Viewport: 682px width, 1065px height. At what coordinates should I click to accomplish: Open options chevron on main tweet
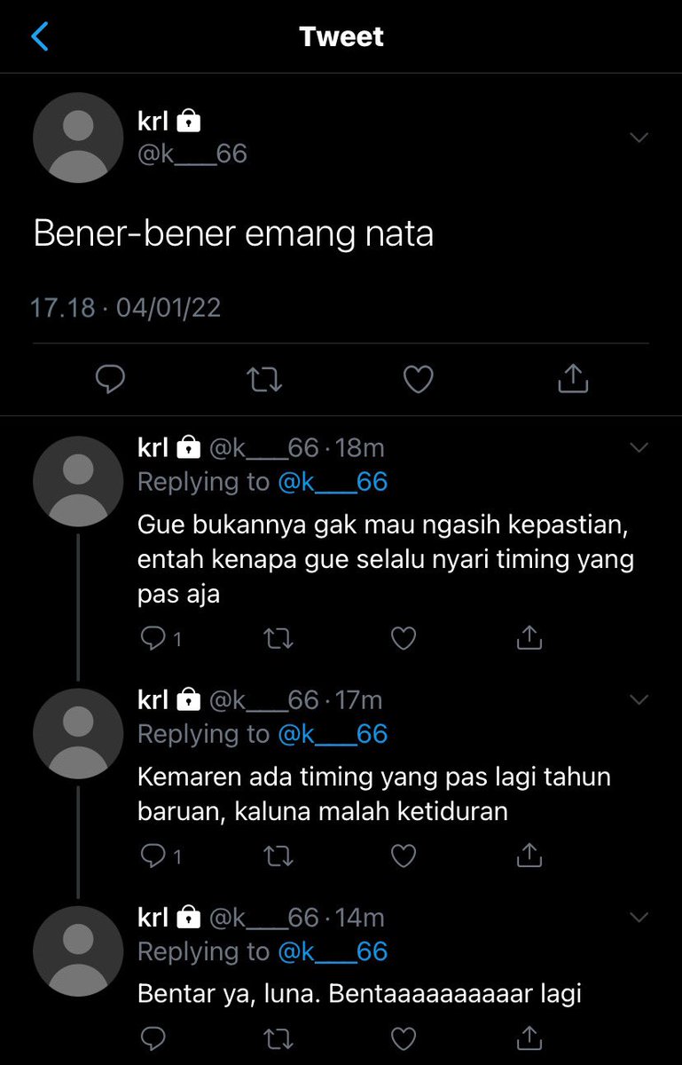[x=639, y=138]
